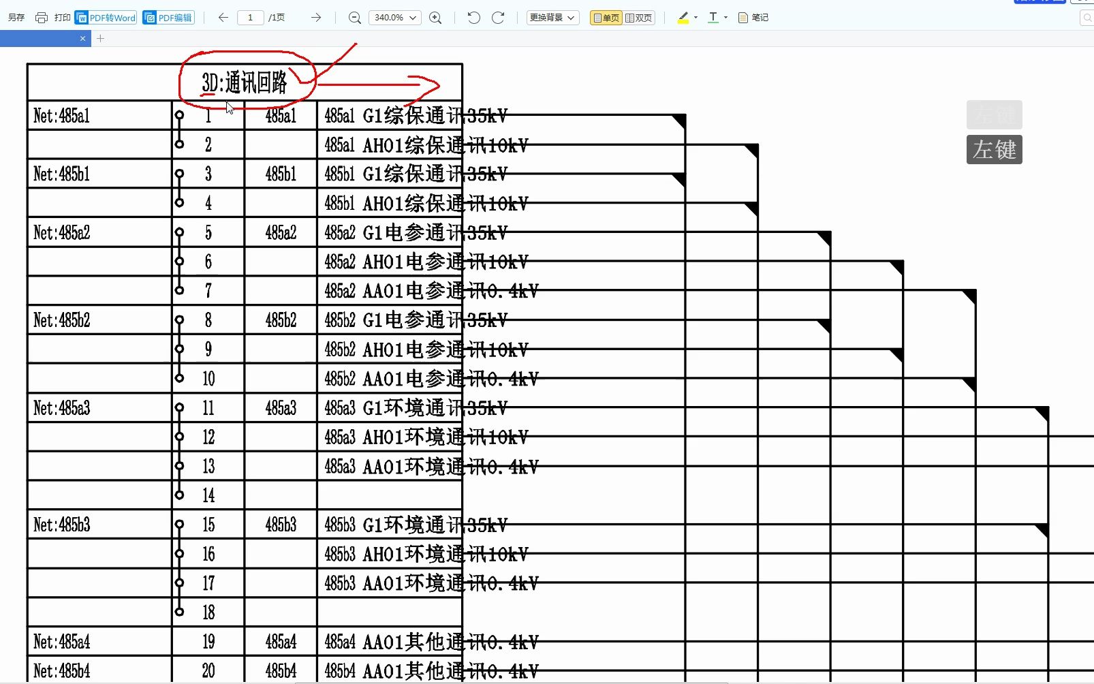
Task: Click the search magnifier icon top right
Action: pyautogui.click(x=1087, y=17)
